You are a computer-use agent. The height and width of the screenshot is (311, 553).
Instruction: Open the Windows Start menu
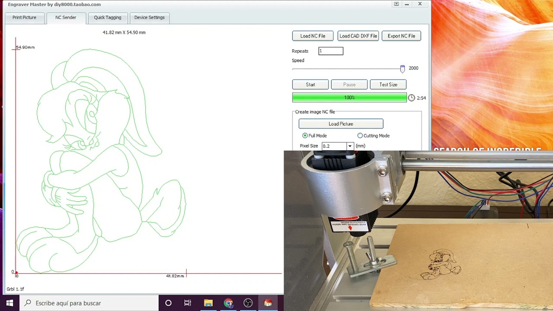click(x=10, y=303)
